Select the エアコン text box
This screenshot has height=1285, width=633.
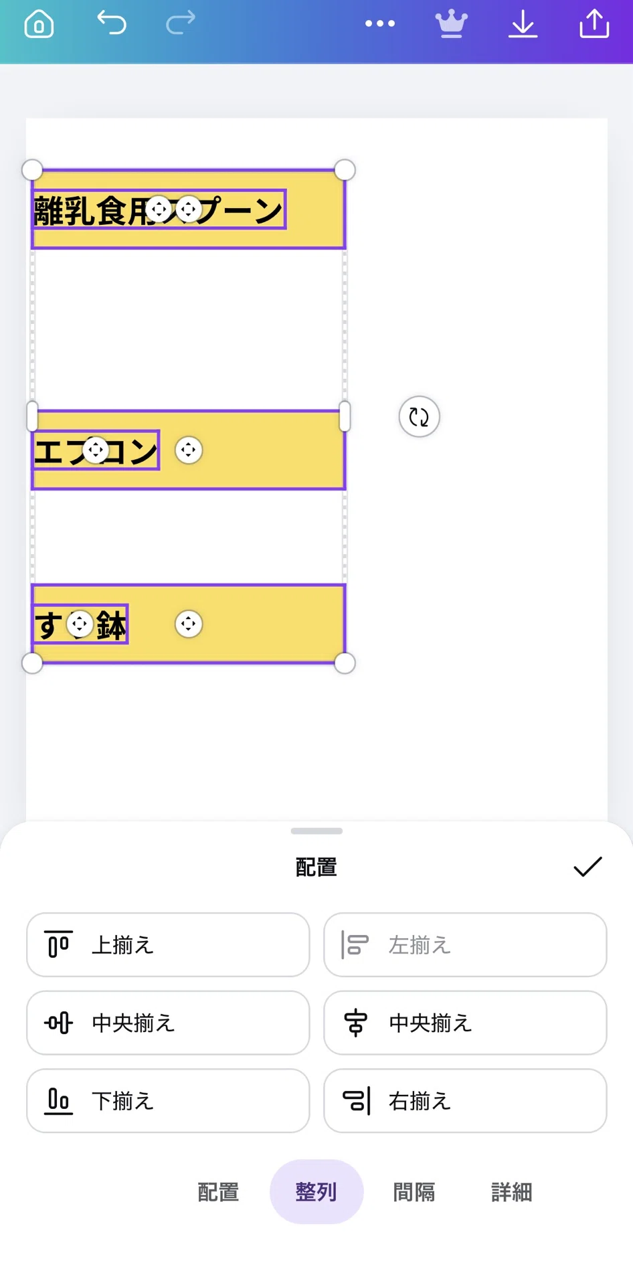point(96,450)
